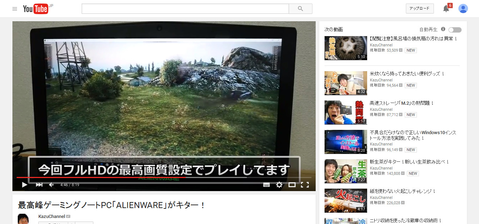Open KazuChannel link below video title
479x224 pixels.
(x=51, y=216)
